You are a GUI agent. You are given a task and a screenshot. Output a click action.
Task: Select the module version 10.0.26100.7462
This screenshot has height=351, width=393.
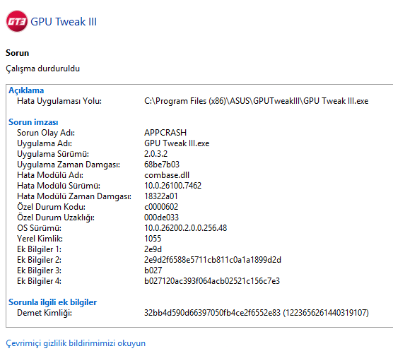[172, 186]
